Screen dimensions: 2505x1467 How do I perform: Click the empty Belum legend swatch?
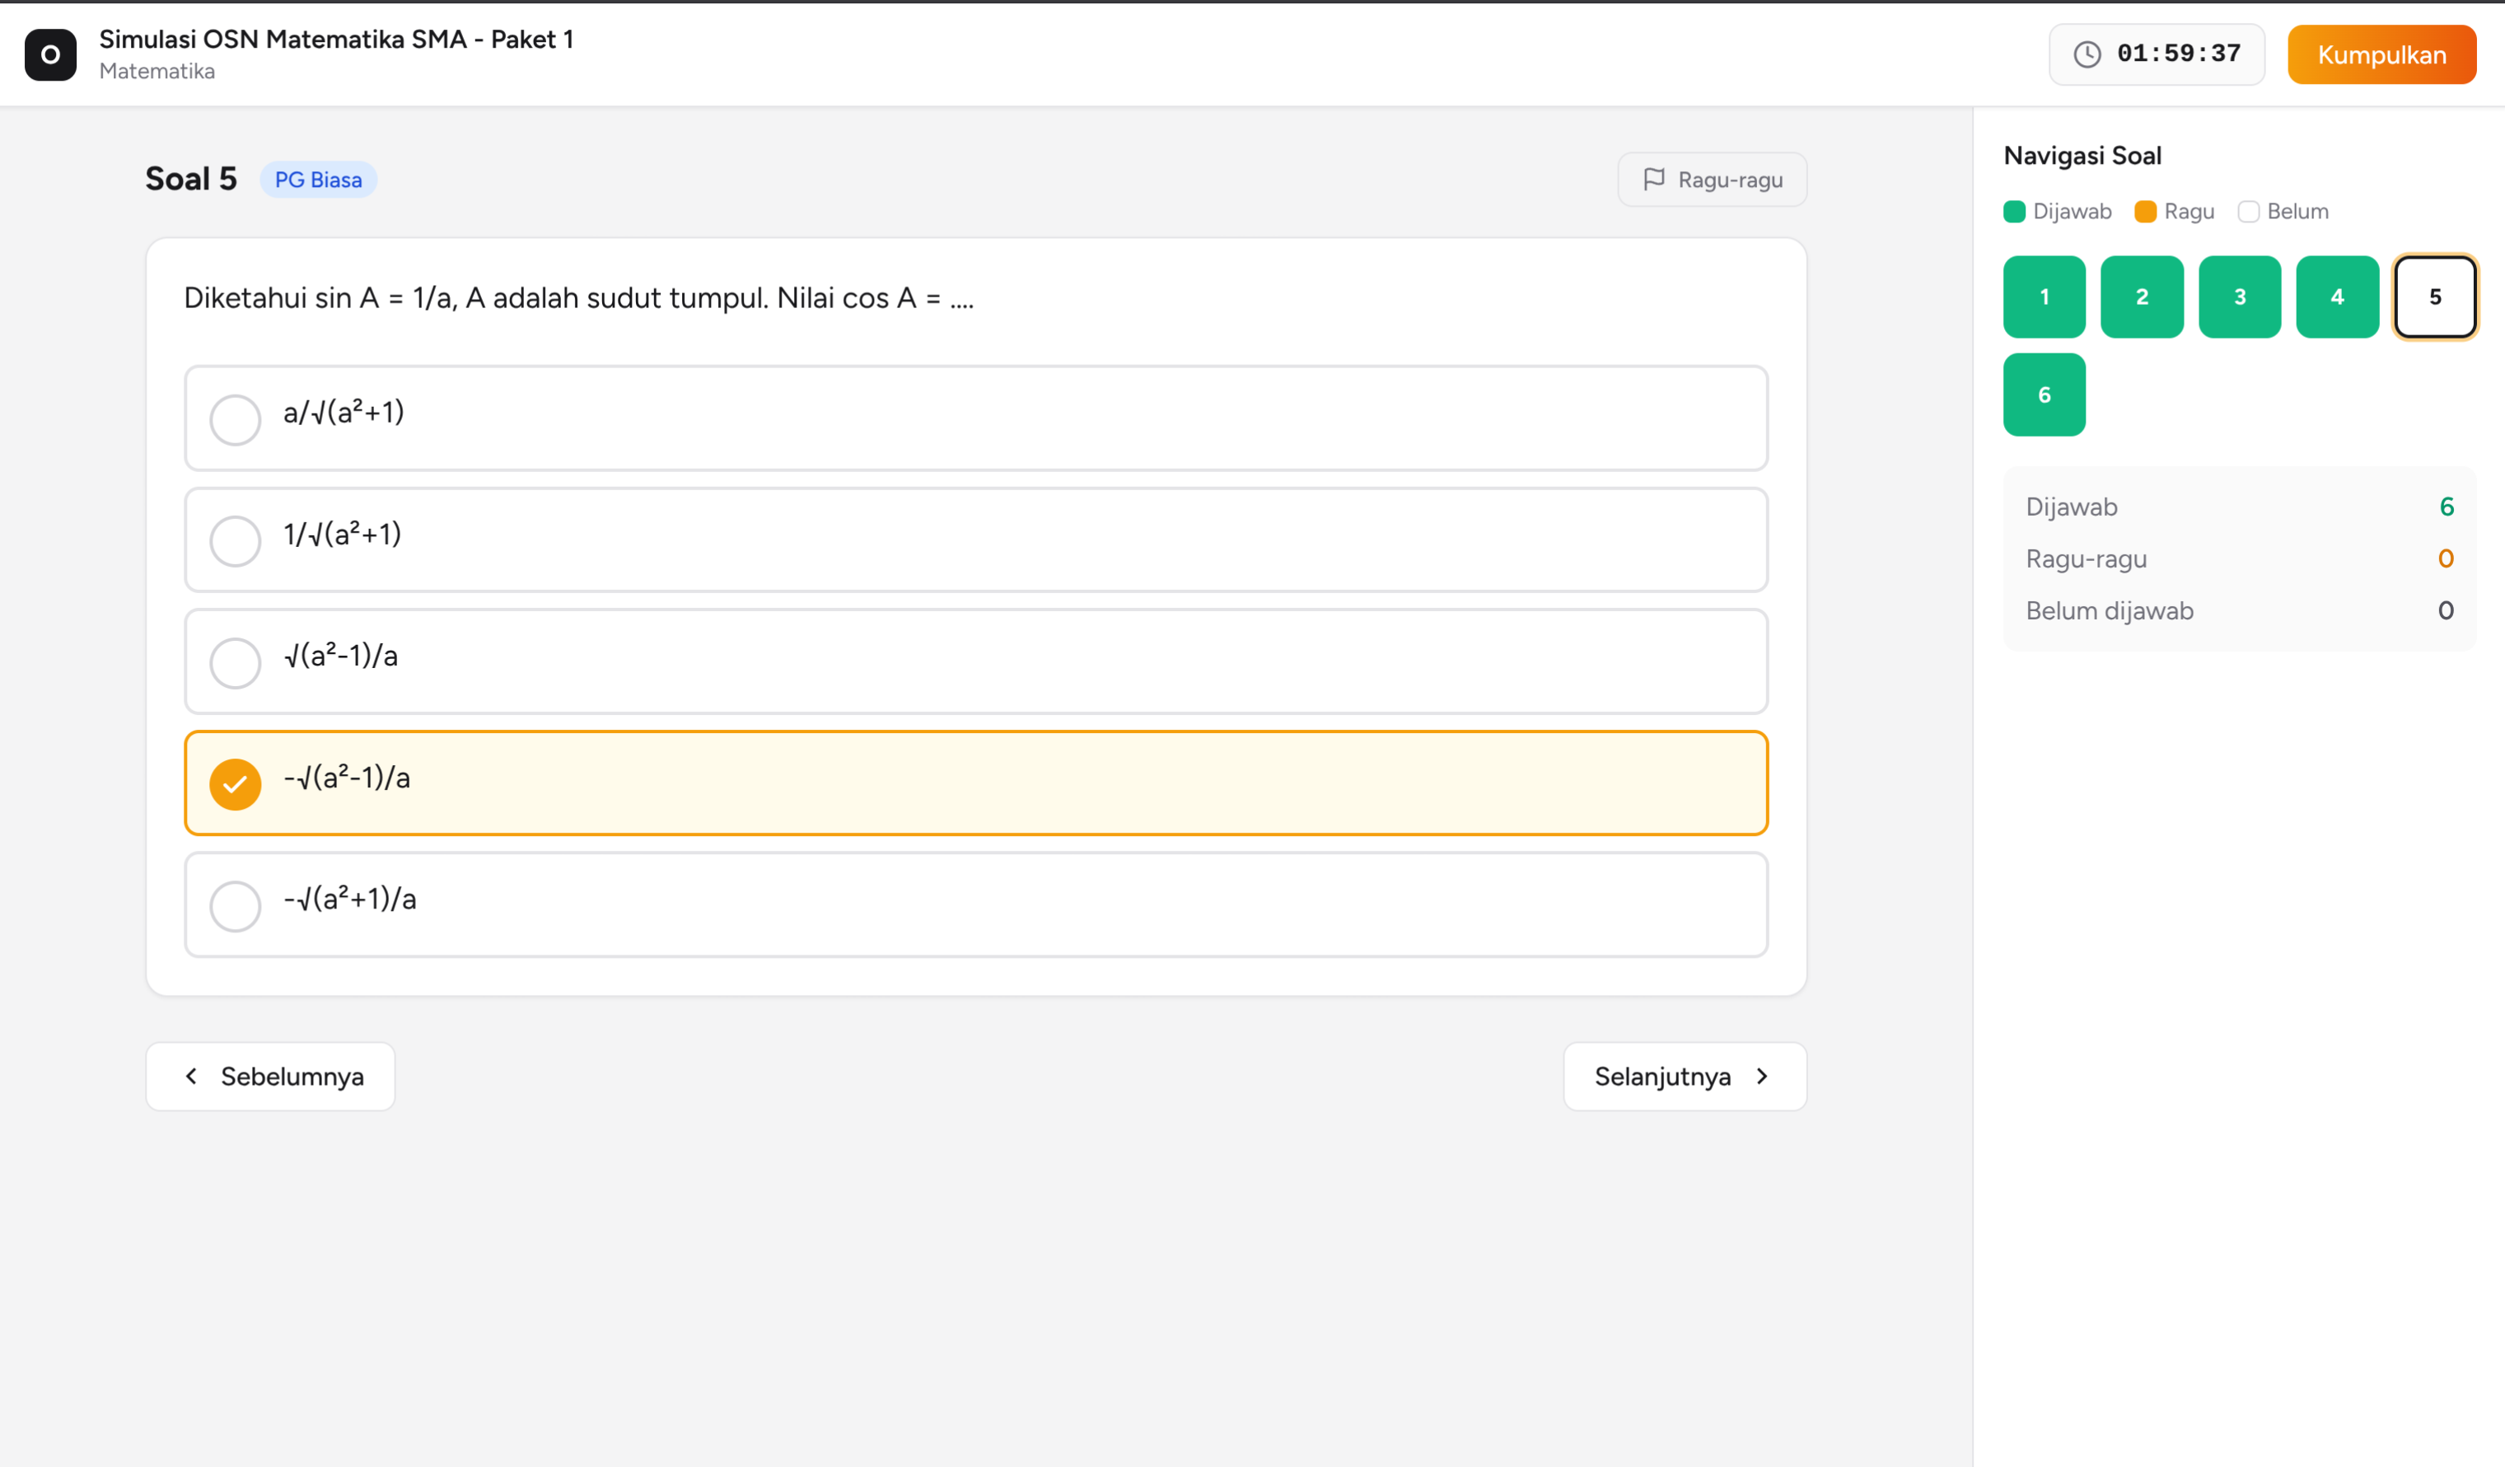click(x=2247, y=212)
